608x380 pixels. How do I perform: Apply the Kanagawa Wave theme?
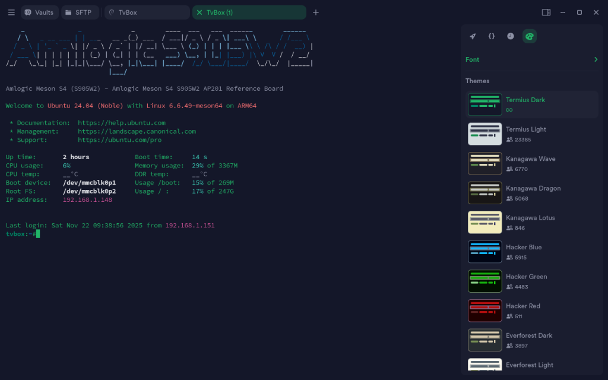pyautogui.click(x=530, y=163)
